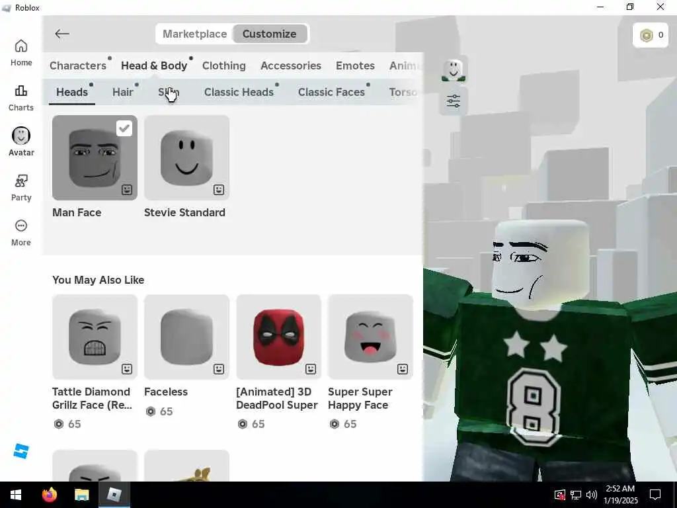
Task: Click the "You May Also Like" heading
Action: pos(99,280)
